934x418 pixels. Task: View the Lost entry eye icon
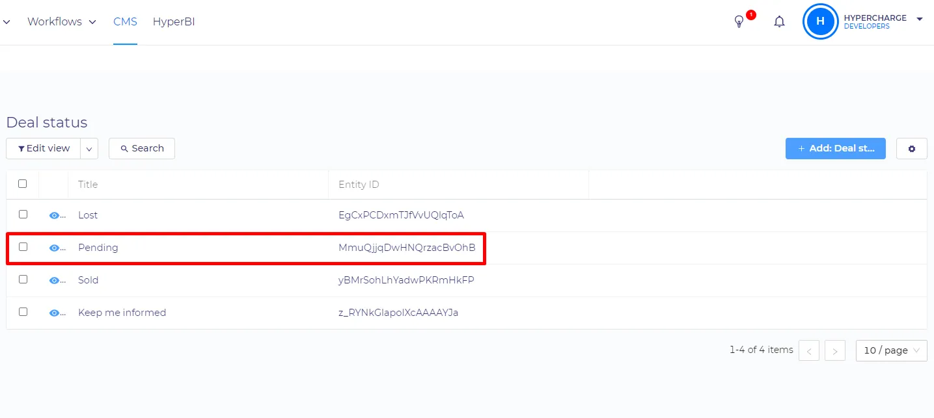click(x=55, y=215)
